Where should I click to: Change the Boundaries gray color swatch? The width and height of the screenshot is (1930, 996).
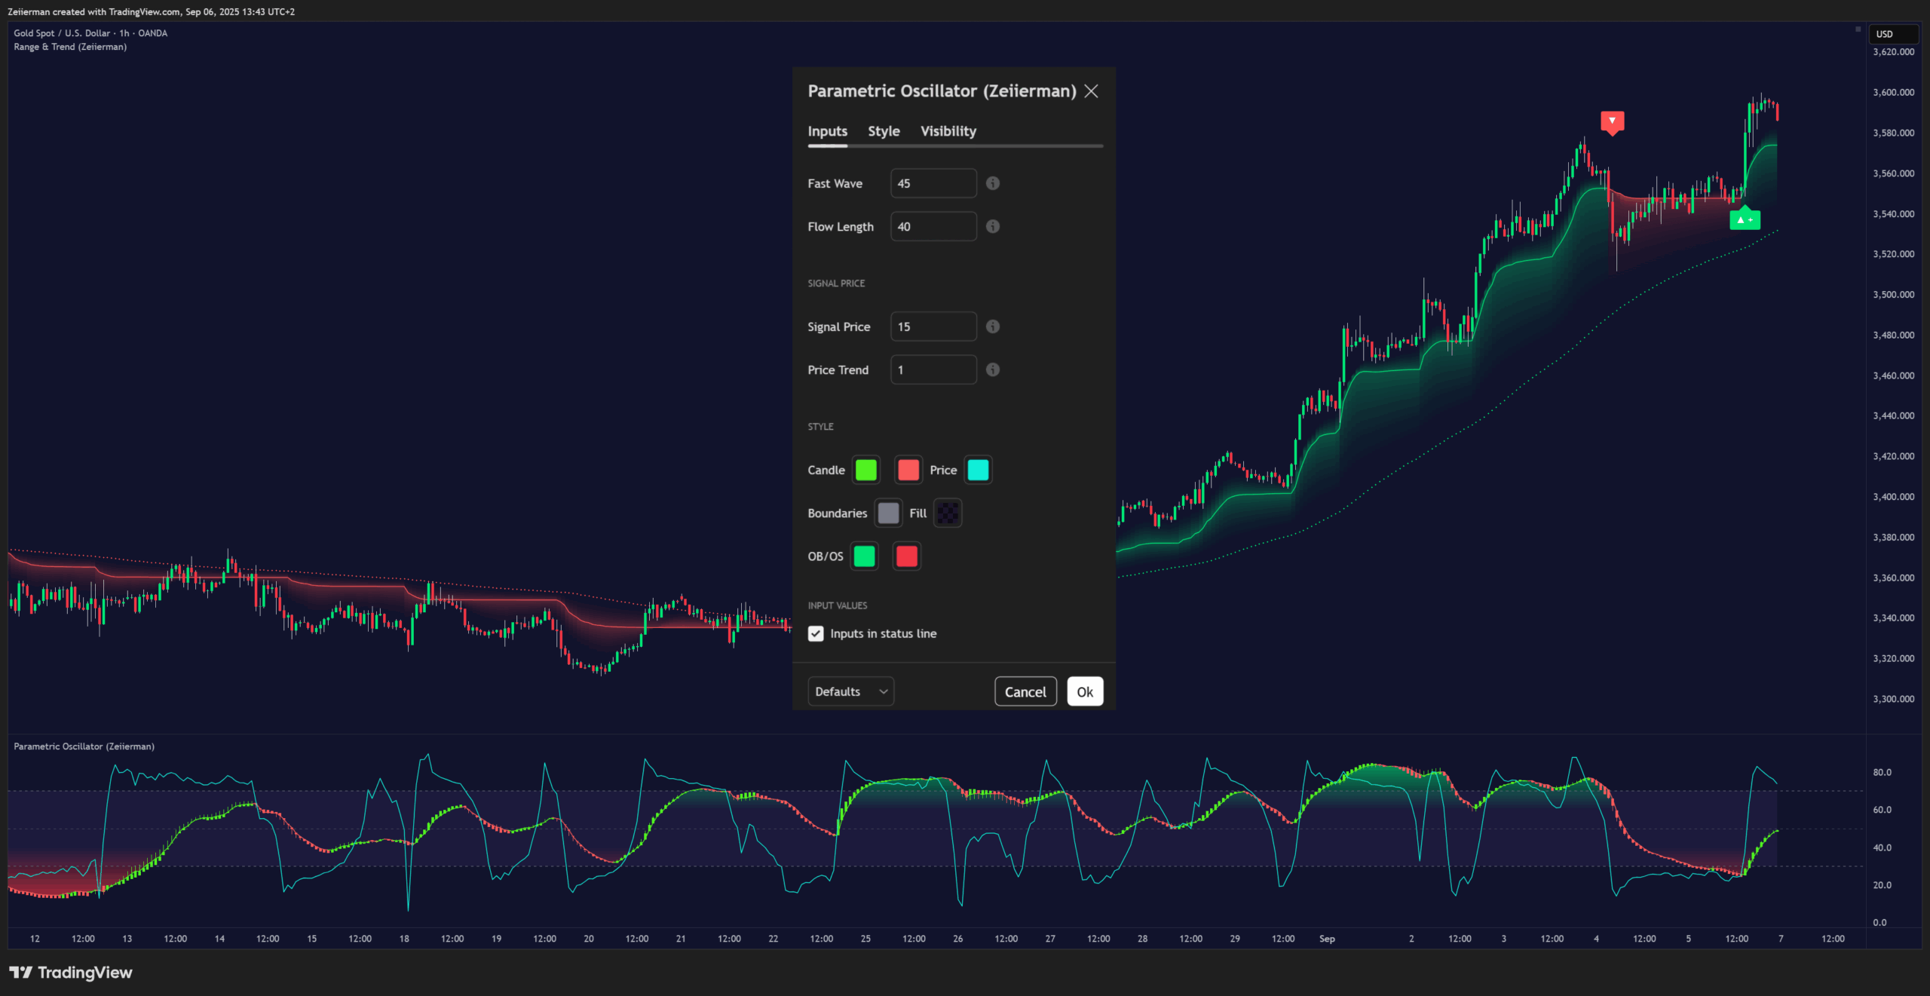pos(888,513)
